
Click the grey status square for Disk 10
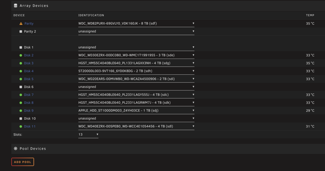point(21,119)
